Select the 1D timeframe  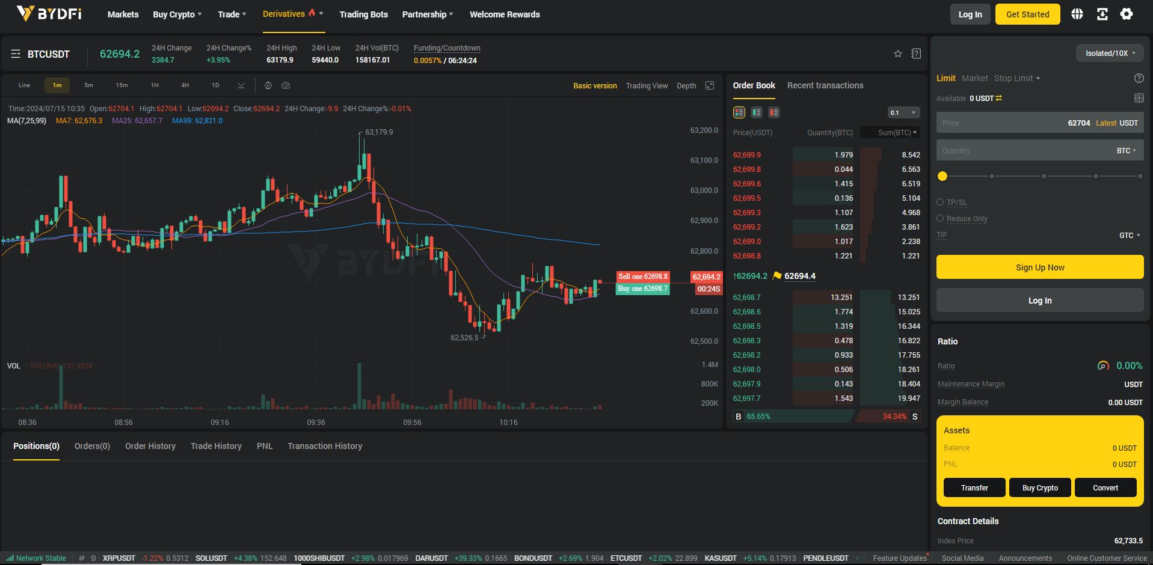coord(215,85)
